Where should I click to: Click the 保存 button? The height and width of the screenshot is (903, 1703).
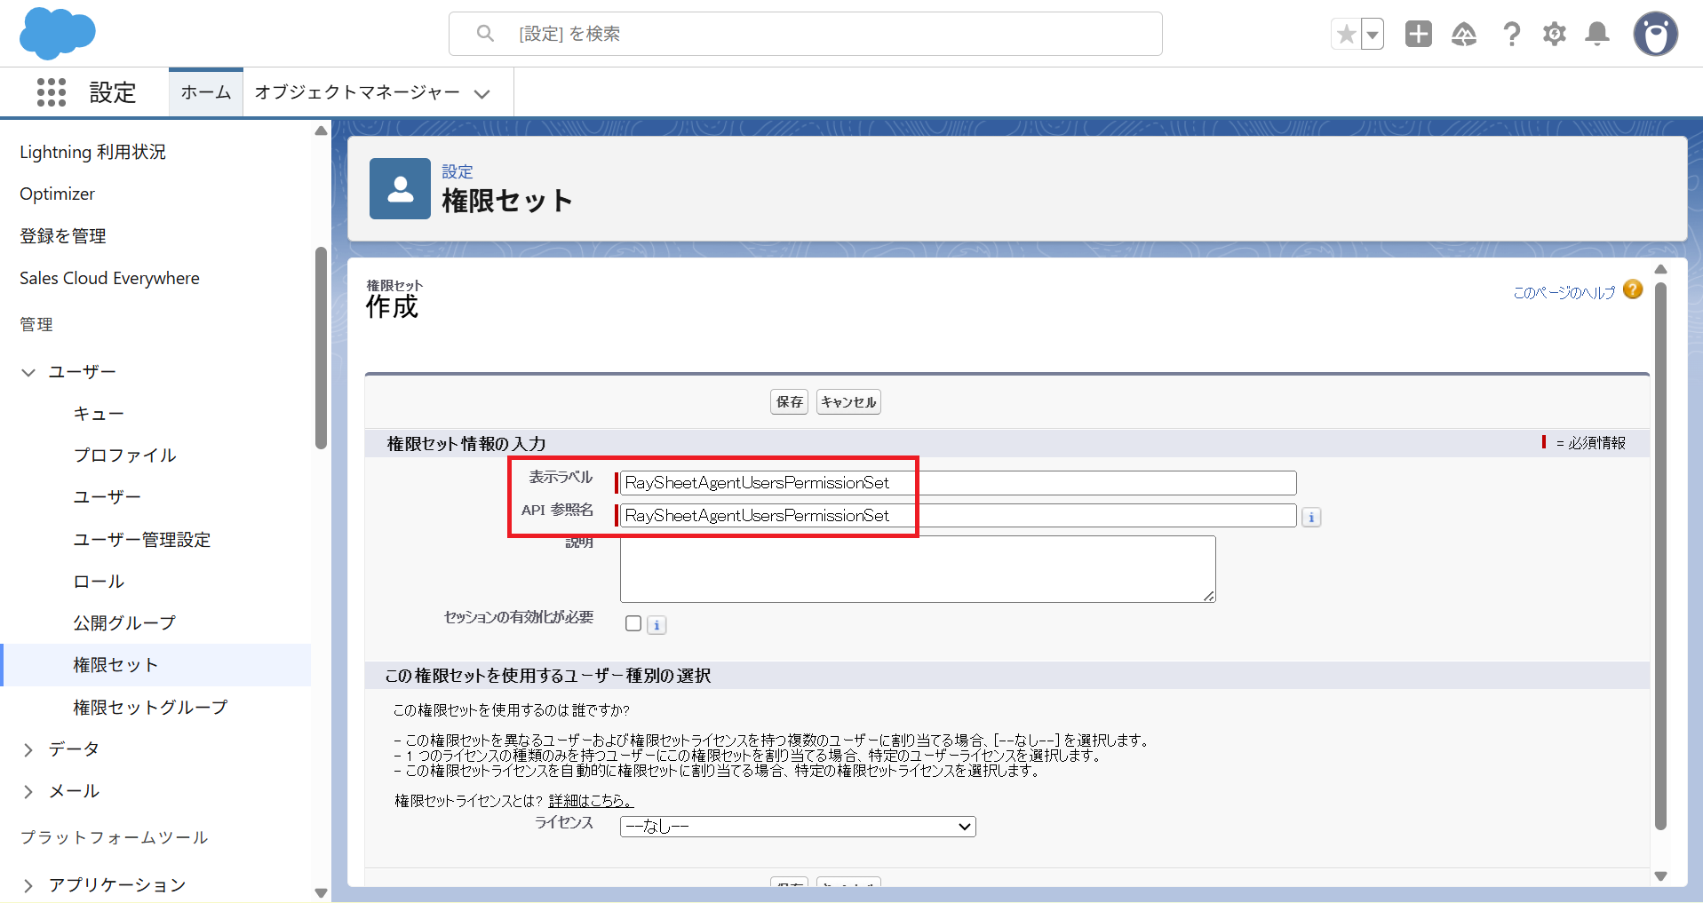coord(789,402)
